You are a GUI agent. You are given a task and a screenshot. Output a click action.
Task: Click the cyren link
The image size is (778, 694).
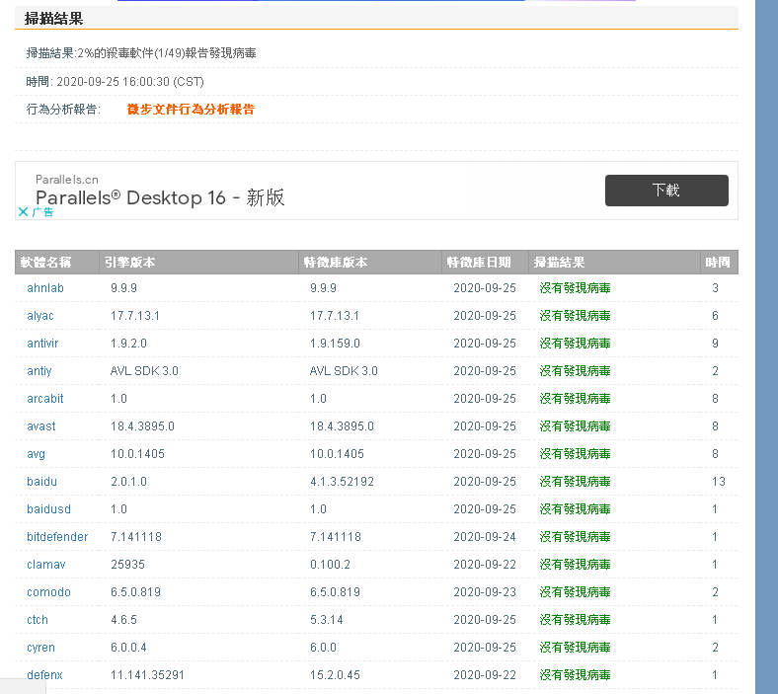pos(40,648)
